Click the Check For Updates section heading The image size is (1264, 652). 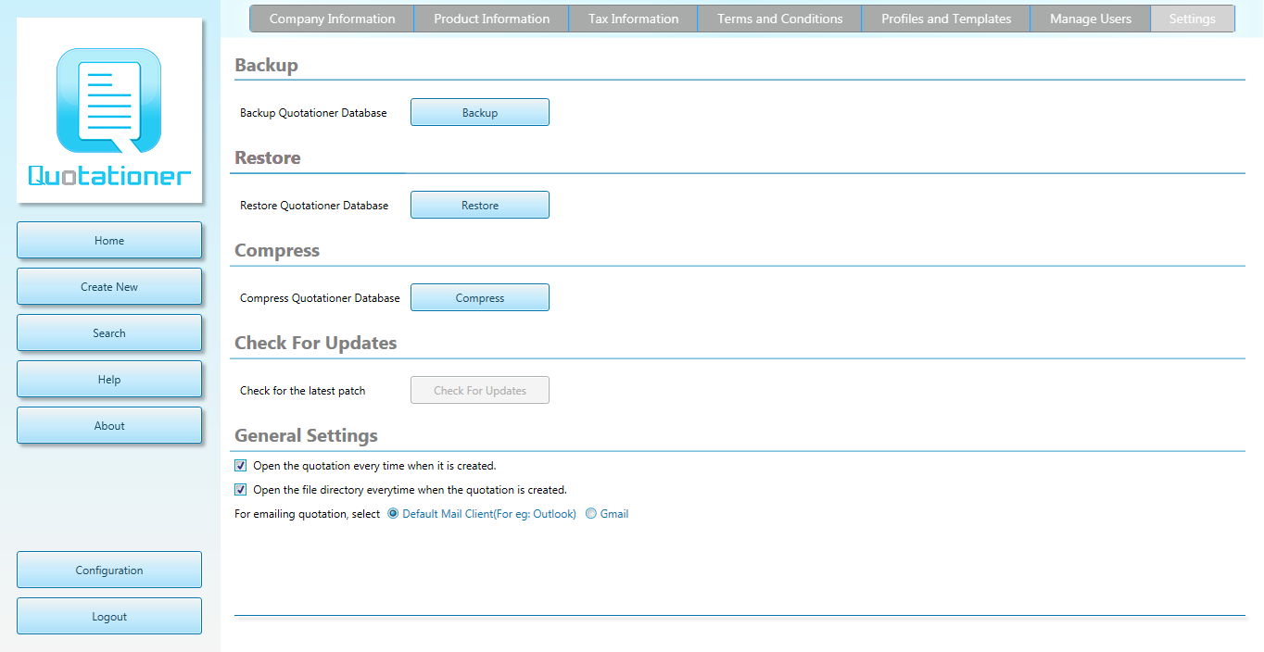pyautogui.click(x=315, y=343)
